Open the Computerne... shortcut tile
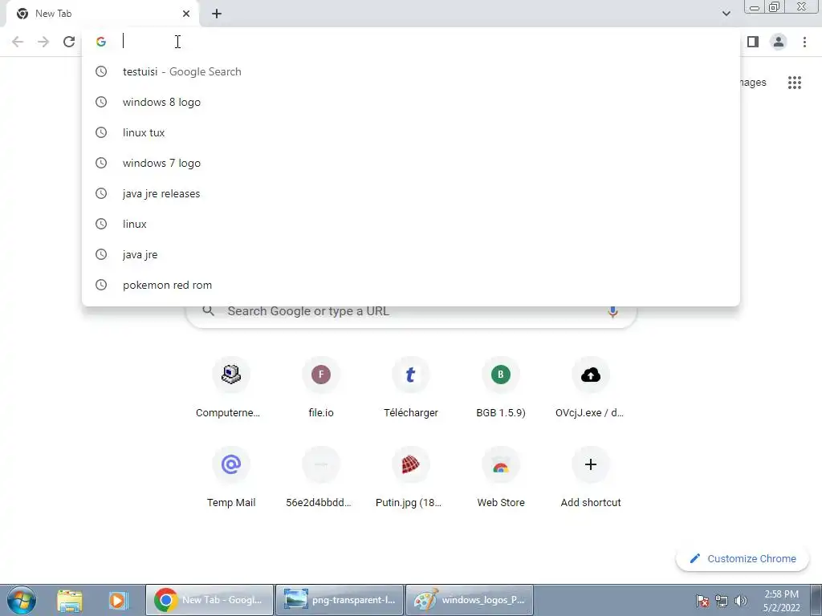This screenshot has height=616, width=822. [230, 388]
